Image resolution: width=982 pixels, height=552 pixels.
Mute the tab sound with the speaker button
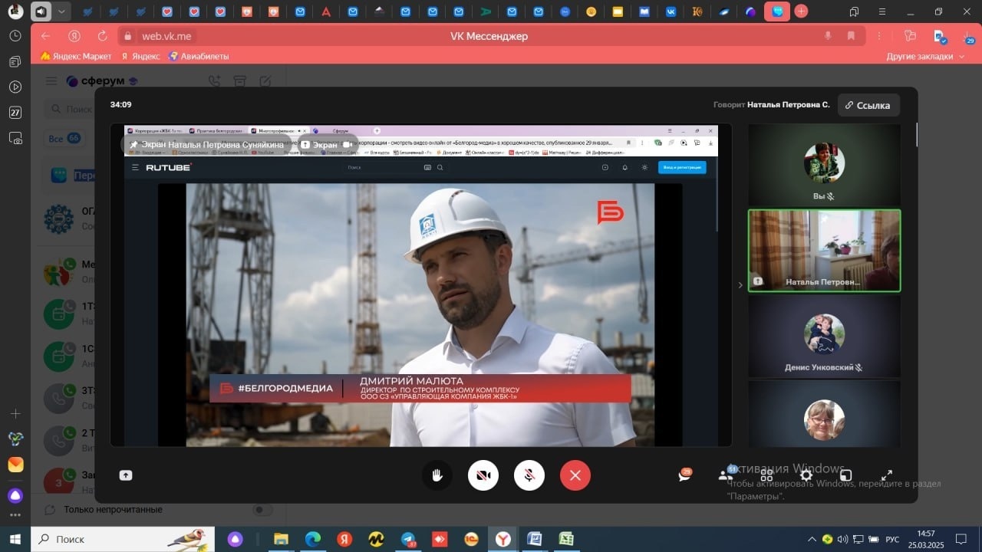(41, 11)
